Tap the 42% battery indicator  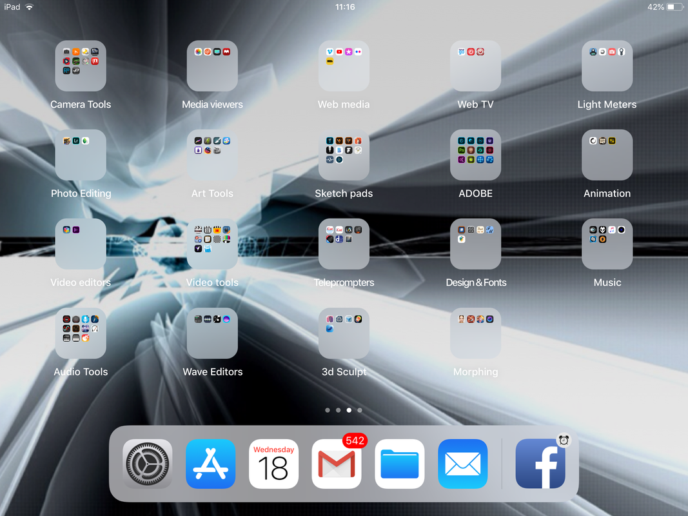(665, 7)
